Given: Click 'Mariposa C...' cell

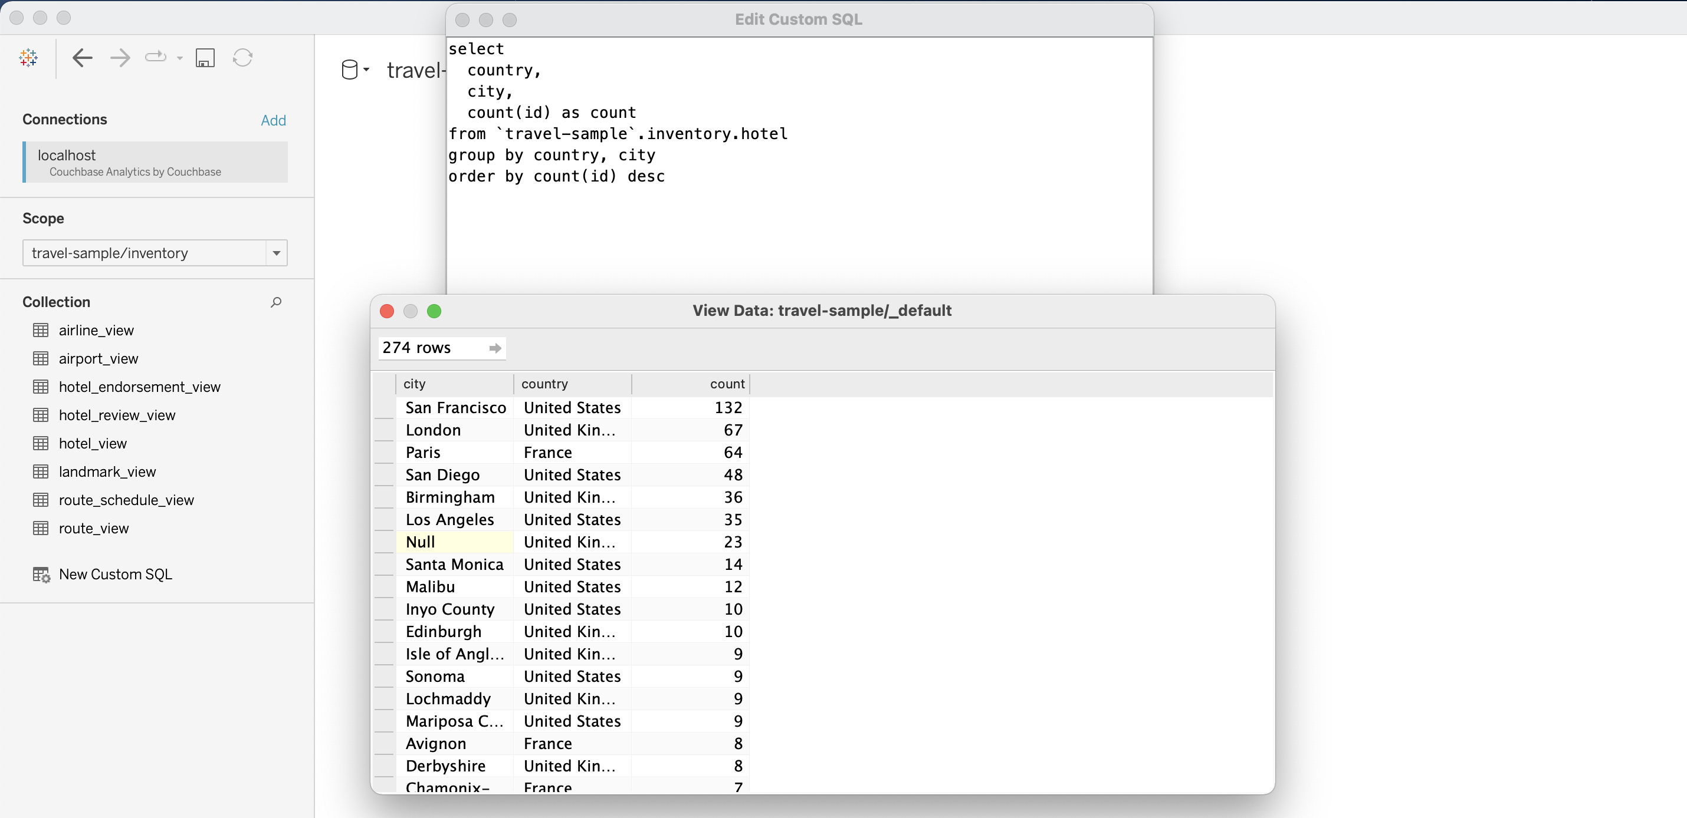Looking at the screenshot, I should (x=455, y=721).
